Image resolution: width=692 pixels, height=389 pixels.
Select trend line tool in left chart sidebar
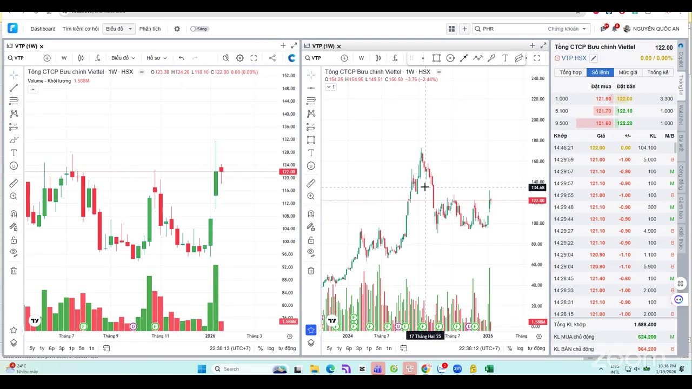pos(14,88)
